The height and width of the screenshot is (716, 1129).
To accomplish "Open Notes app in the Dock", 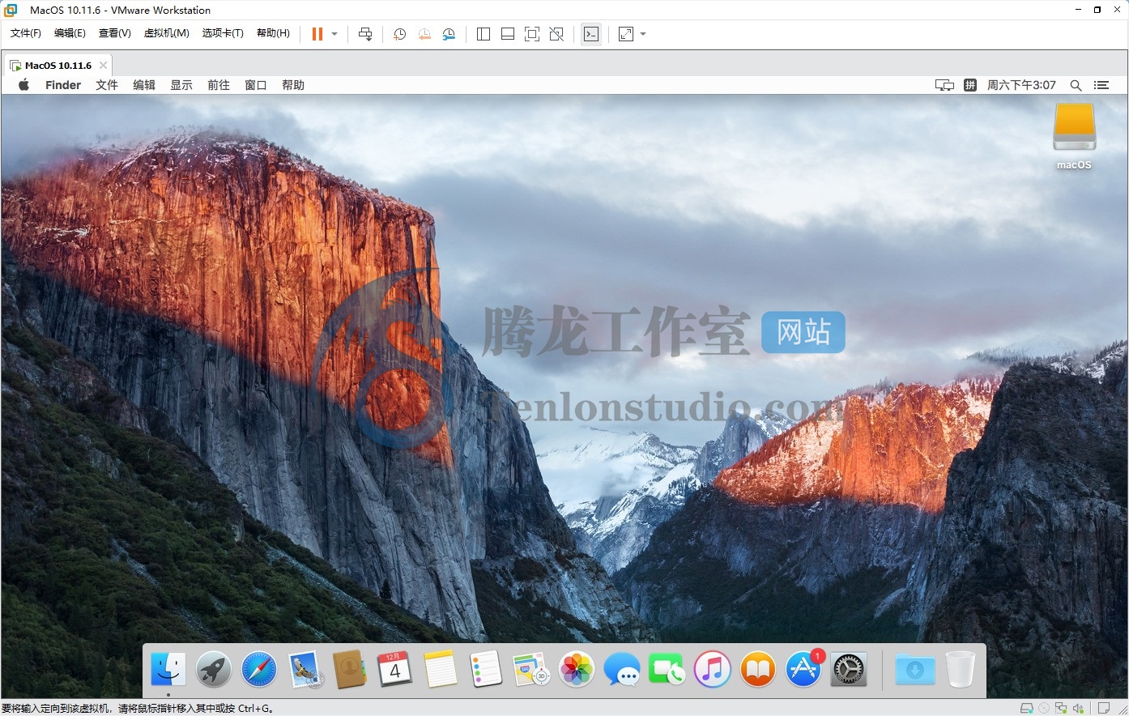I will 441,670.
